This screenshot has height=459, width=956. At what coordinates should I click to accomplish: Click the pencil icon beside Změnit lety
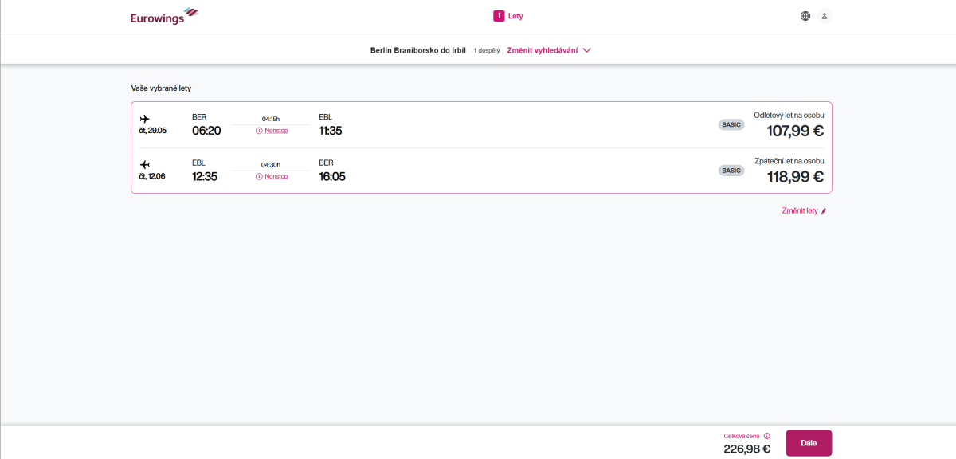824,211
